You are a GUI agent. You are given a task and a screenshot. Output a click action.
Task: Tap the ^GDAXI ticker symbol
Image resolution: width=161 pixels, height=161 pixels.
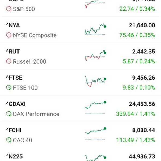coord(16,104)
